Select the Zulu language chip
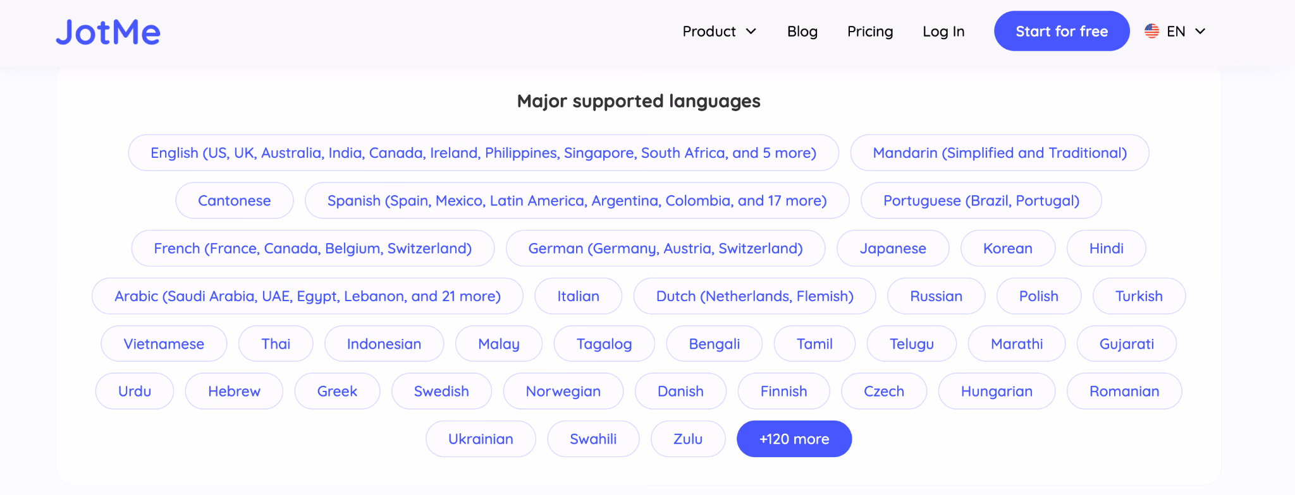The height and width of the screenshot is (495, 1295). pos(688,439)
